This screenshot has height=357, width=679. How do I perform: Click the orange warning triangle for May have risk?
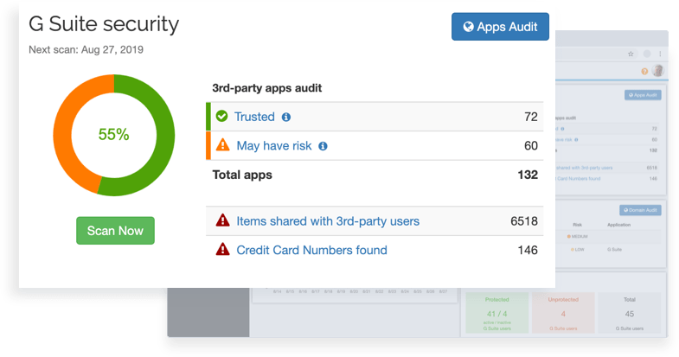coord(222,145)
